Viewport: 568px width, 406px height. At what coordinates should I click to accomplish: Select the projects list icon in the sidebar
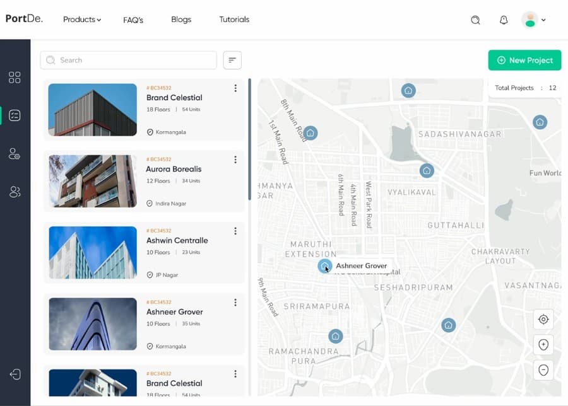click(x=15, y=115)
